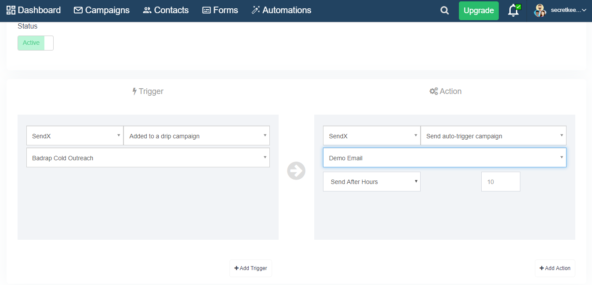The height and width of the screenshot is (285, 592).
Task: Open the Demo Email campaign dropdown
Action: coord(444,158)
